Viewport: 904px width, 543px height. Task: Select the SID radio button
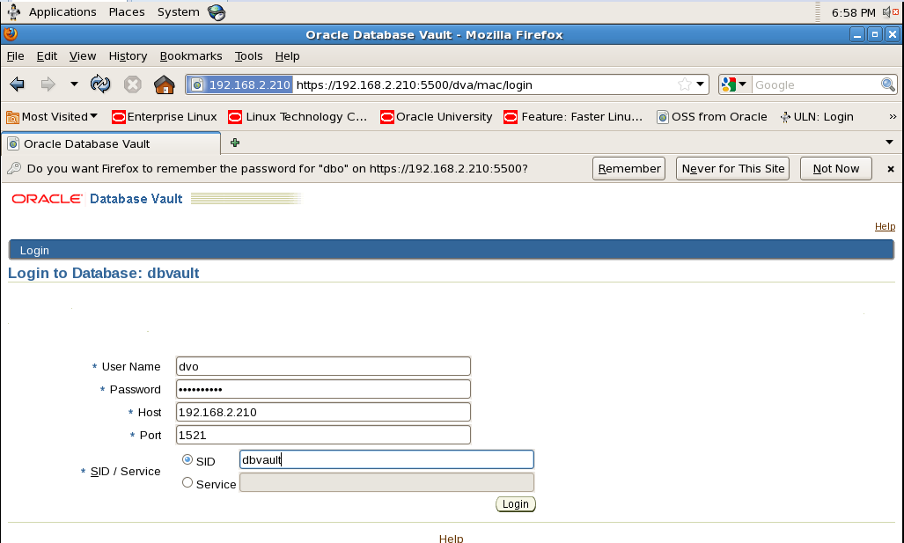187,459
